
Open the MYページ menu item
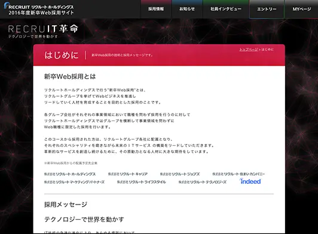(301, 9)
